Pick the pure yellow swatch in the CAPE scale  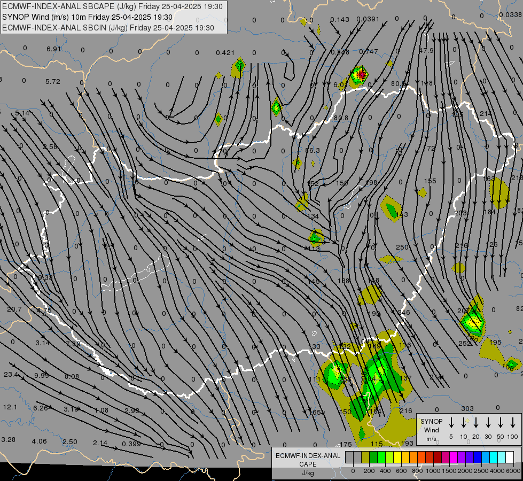397,457
